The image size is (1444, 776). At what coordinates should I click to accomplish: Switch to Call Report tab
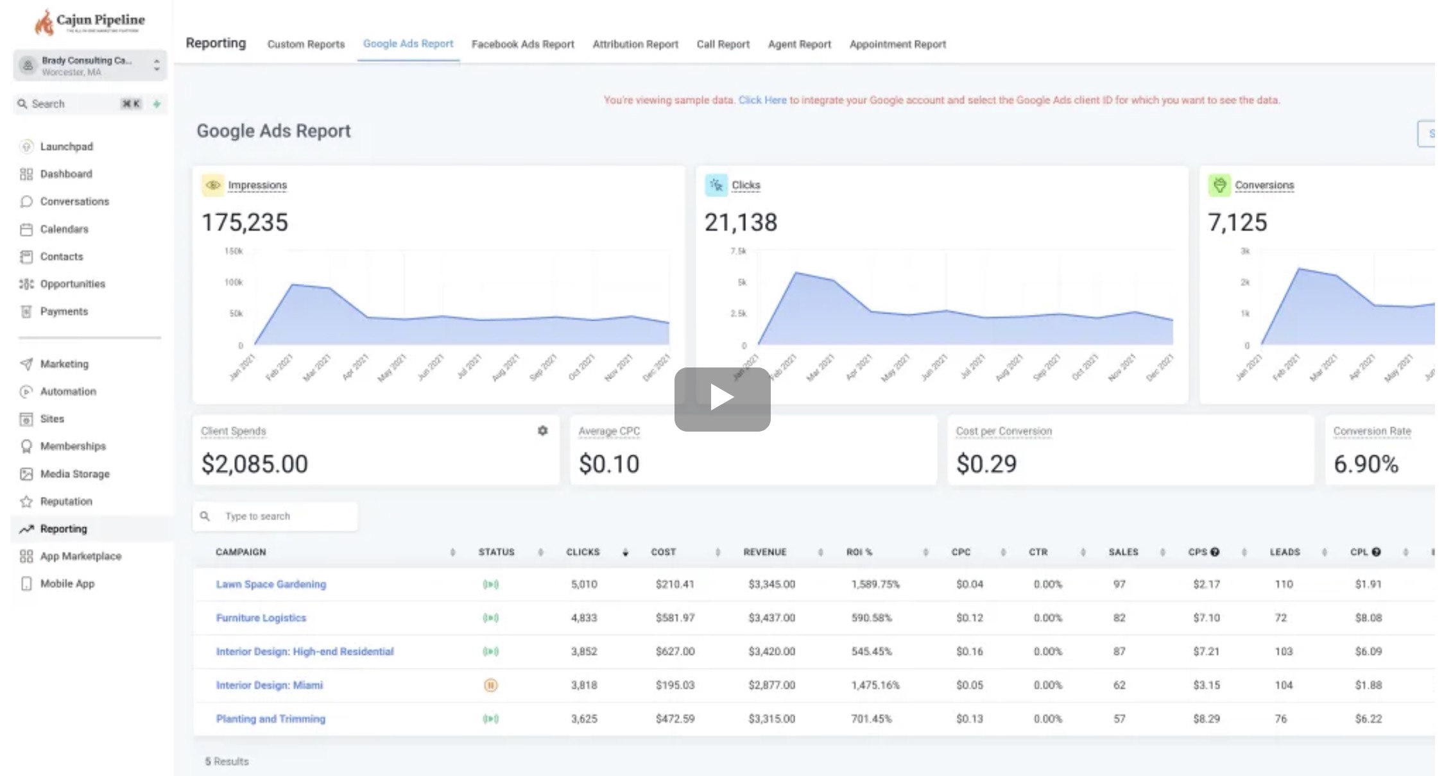[x=723, y=44]
